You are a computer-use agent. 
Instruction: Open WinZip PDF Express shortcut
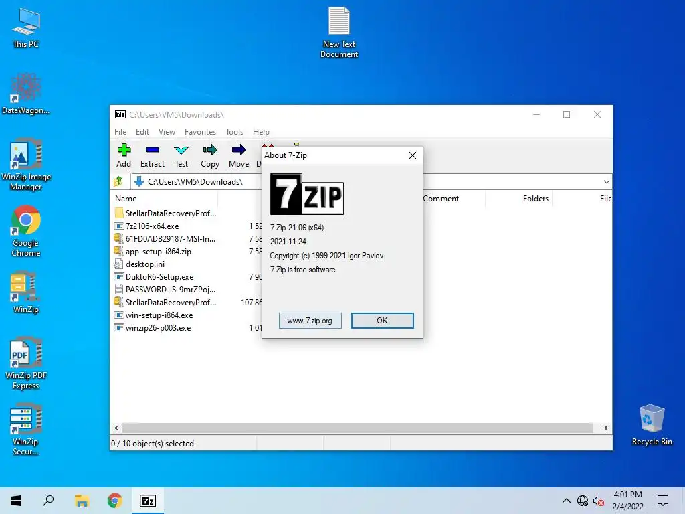(x=26, y=363)
